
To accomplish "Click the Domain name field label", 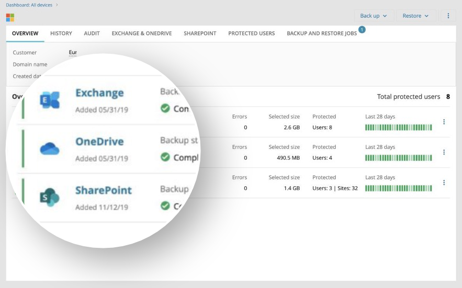I will click(x=30, y=64).
